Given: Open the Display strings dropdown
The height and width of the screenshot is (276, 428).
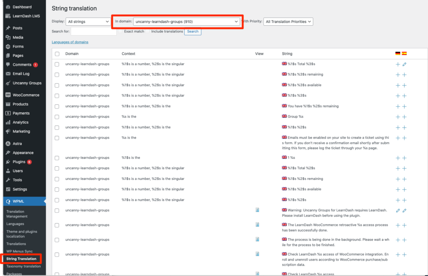Looking at the screenshot, I should click(88, 21).
